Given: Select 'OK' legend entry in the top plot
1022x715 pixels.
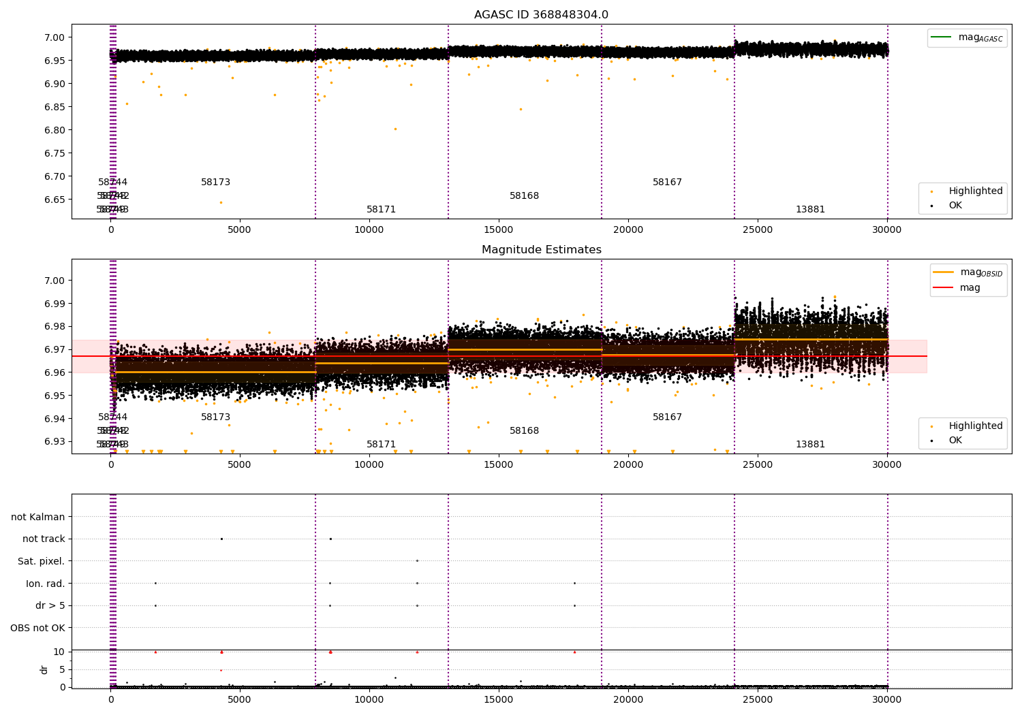Looking at the screenshot, I should [x=955, y=205].
